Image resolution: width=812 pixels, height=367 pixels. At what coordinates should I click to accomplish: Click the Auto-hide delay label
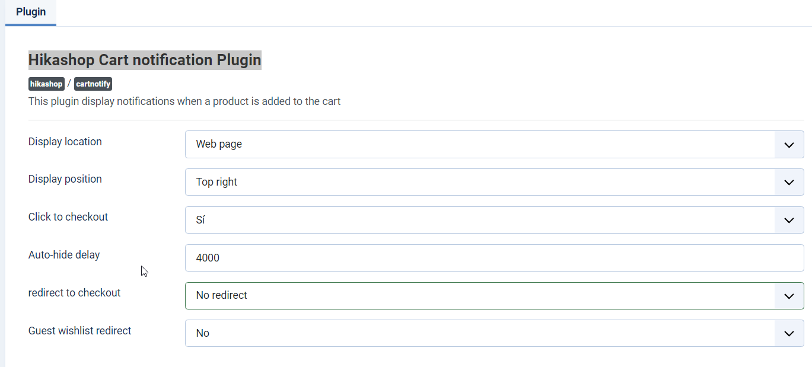(x=64, y=255)
